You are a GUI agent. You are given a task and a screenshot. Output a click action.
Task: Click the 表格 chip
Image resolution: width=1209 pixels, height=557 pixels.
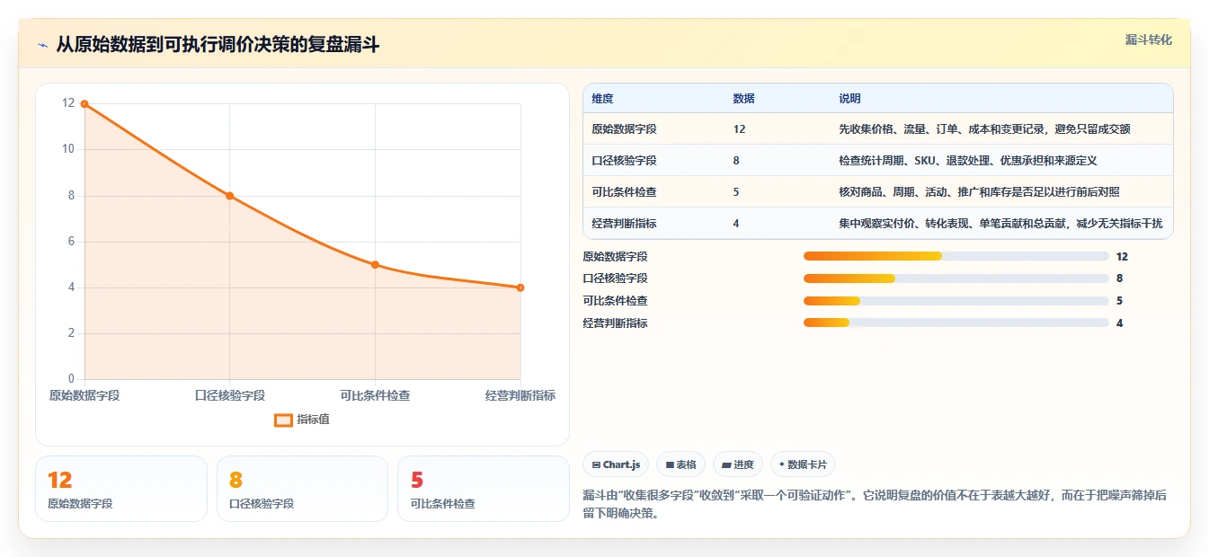681,464
